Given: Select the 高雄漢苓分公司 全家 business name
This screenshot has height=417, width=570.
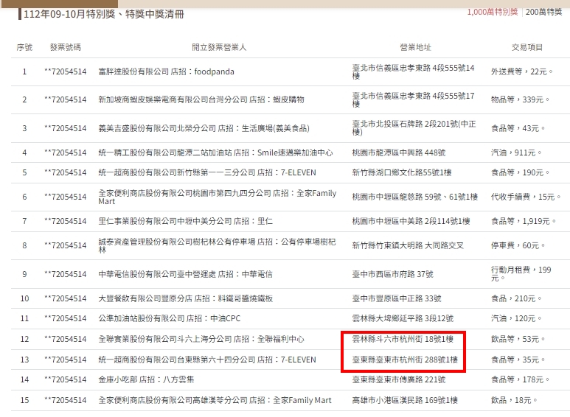Looking at the screenshot, I should tap(215, 400).
